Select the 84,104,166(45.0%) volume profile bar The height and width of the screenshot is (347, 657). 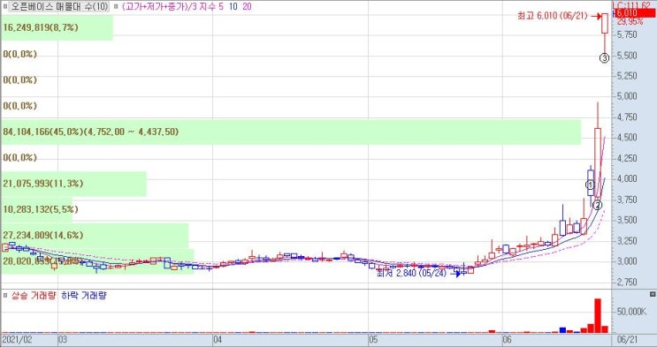point(291,132)
